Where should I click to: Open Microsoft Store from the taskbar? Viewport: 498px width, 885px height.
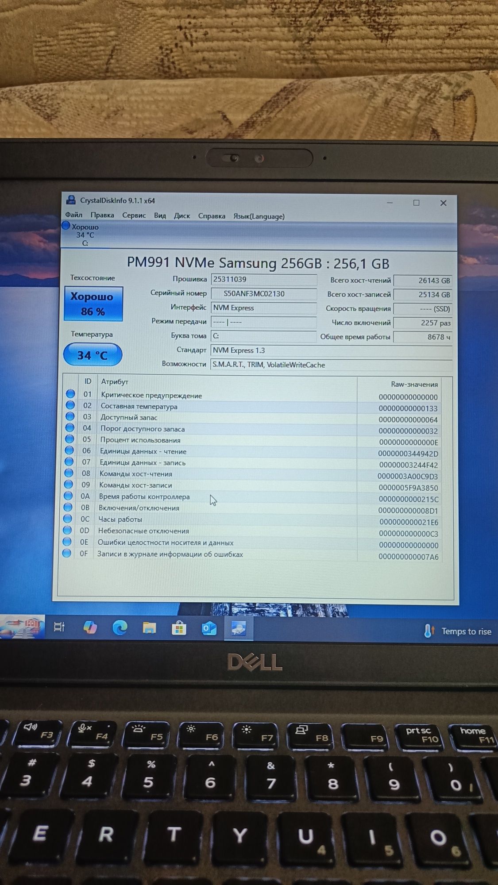(179, 628)
